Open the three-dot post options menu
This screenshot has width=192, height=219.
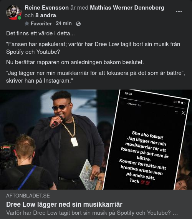coord(179,12)
